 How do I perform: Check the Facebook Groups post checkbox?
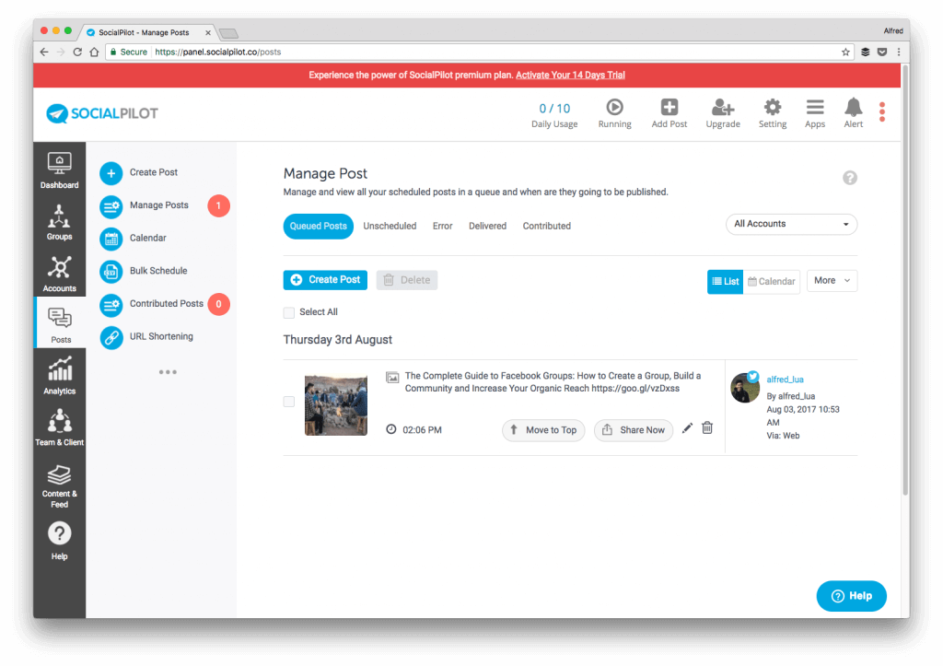click(289, 402)
